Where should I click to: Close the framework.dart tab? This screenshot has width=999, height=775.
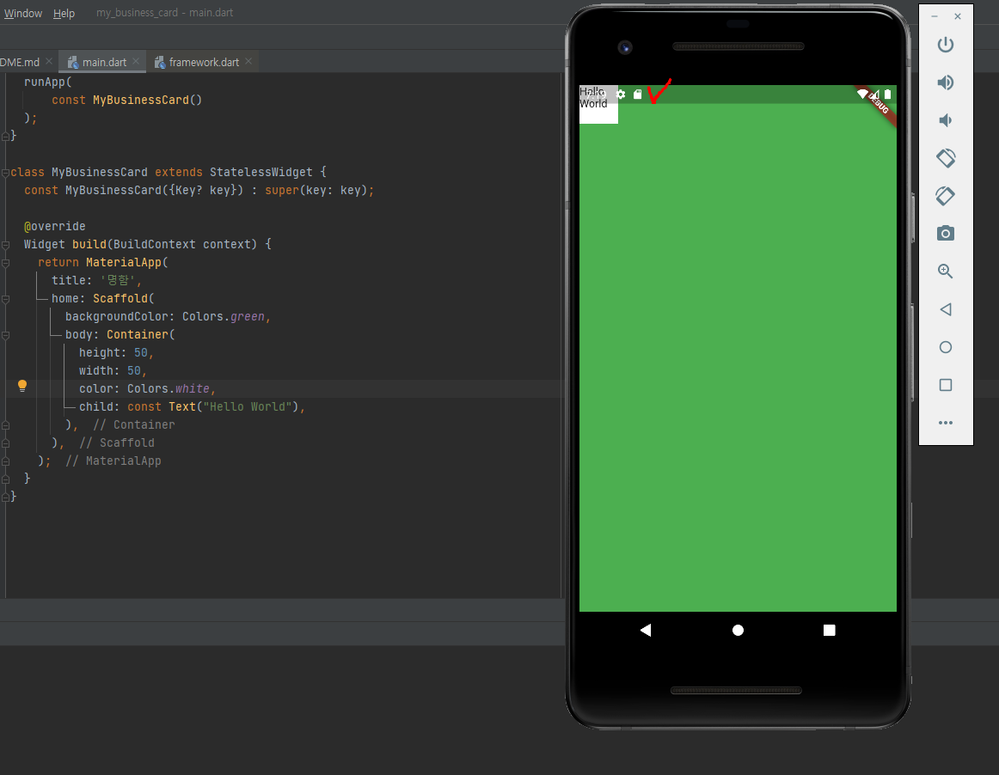point(248,61)
